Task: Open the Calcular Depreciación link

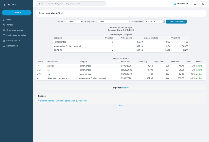Action: pos(66,101)
